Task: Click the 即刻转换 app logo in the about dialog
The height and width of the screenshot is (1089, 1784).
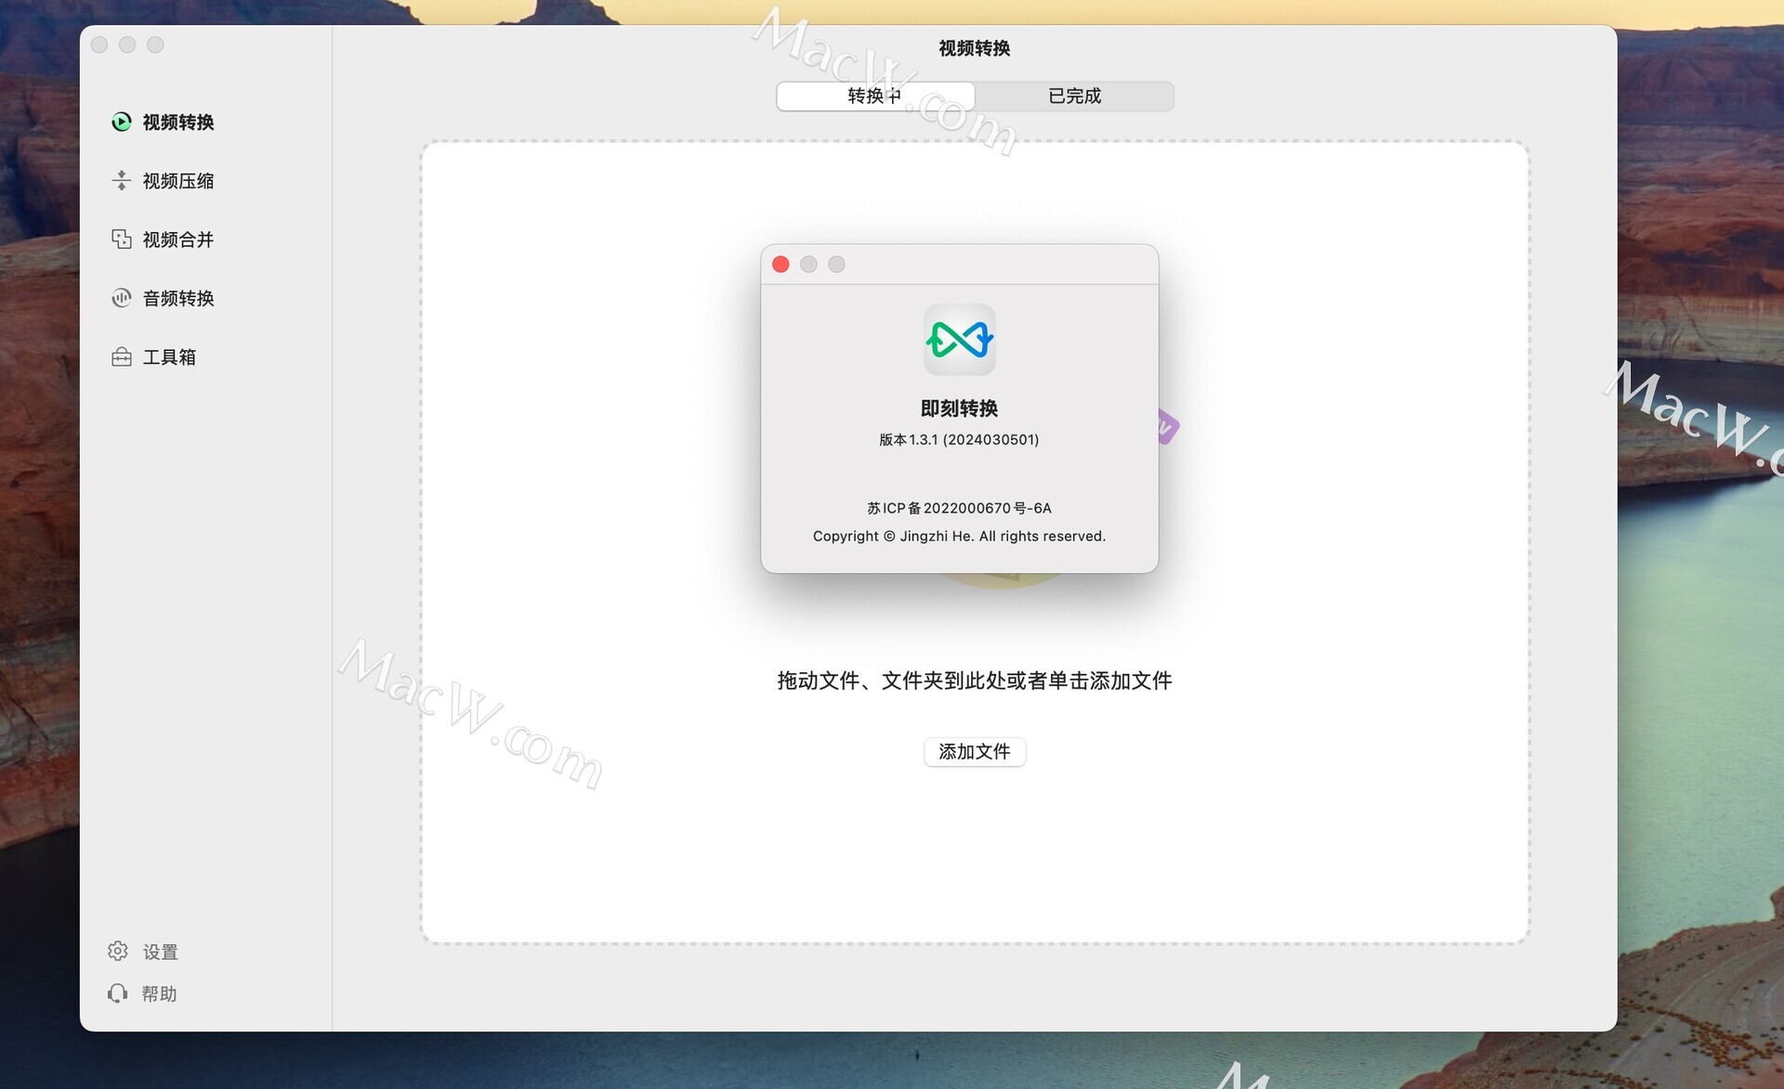Action: (959, 340)
